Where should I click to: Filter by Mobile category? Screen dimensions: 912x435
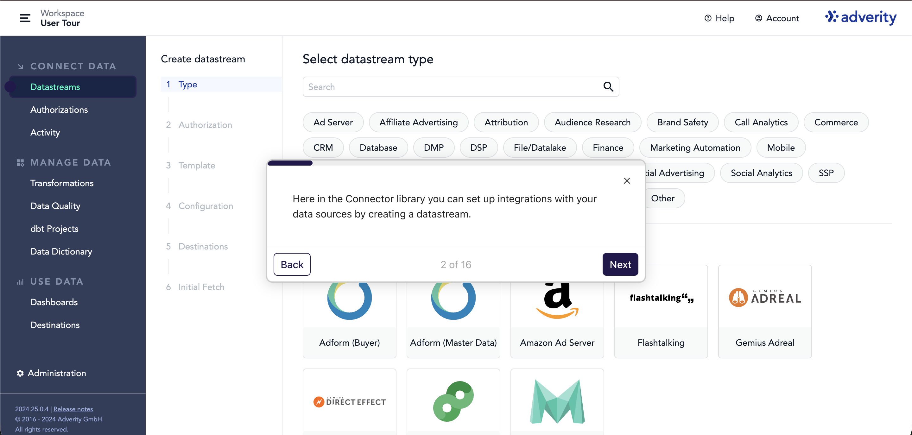point(781,148)
